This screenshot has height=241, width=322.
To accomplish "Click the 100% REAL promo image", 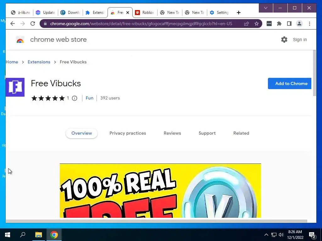I will click(160, 190).
